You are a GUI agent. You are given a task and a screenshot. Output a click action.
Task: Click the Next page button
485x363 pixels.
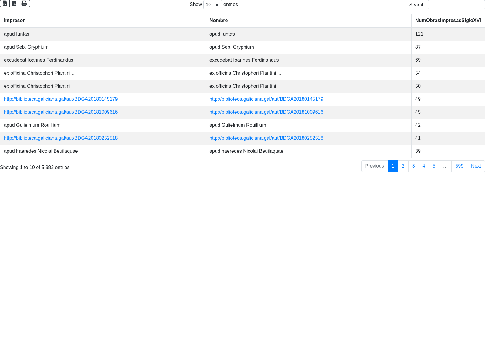click(x=476, y=166)
